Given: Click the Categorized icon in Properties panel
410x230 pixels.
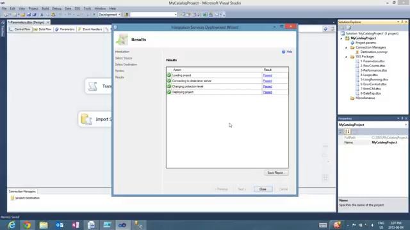Looking at the screenshot, I should point(341,132).
